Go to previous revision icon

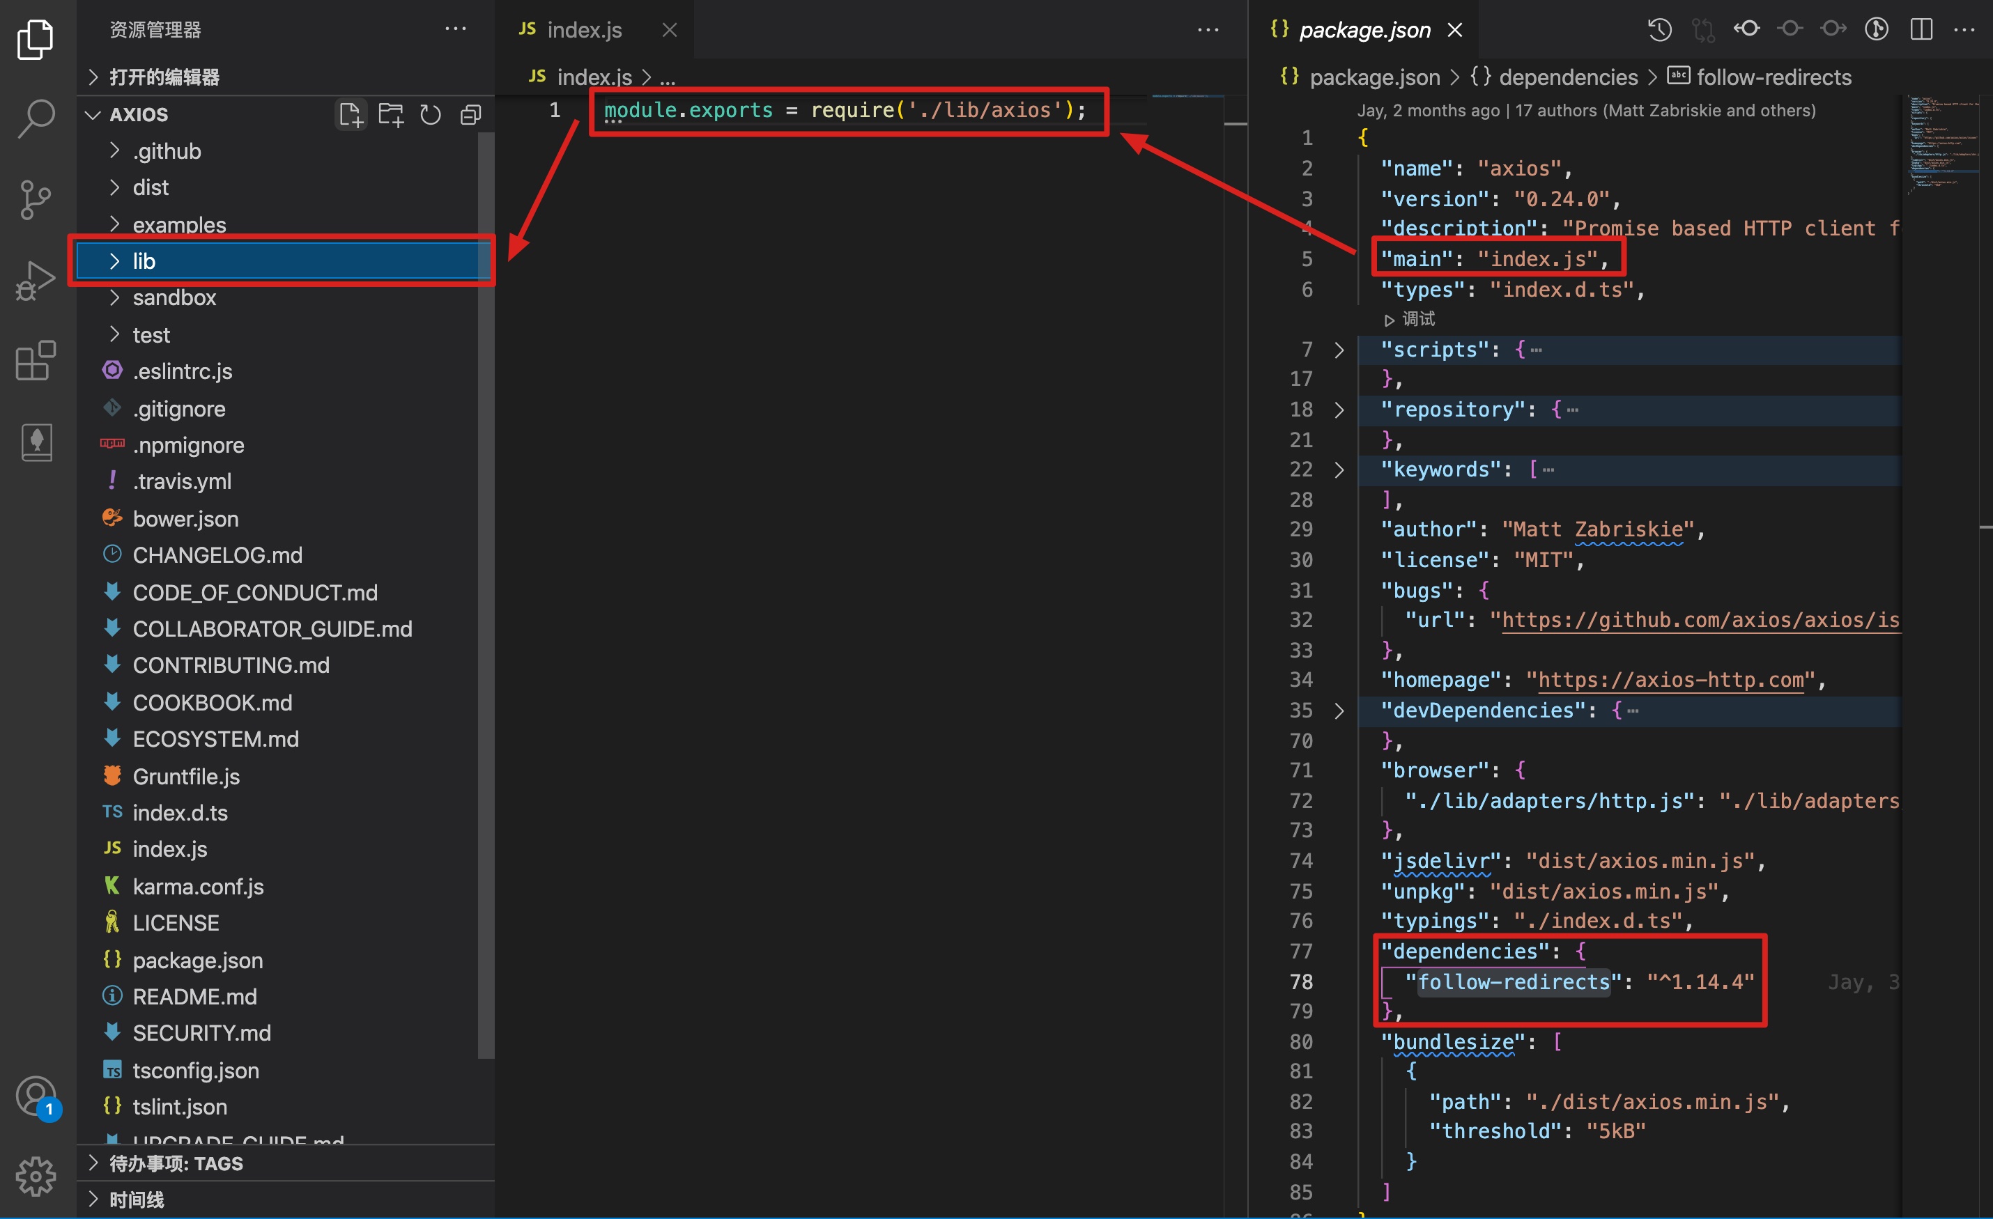coord(1746,29)
